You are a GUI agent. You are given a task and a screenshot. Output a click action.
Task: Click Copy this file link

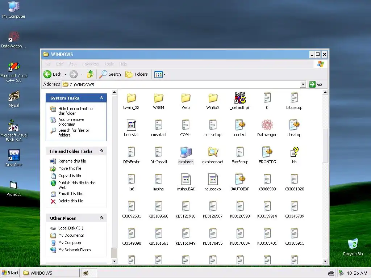[x=70, y=176]
